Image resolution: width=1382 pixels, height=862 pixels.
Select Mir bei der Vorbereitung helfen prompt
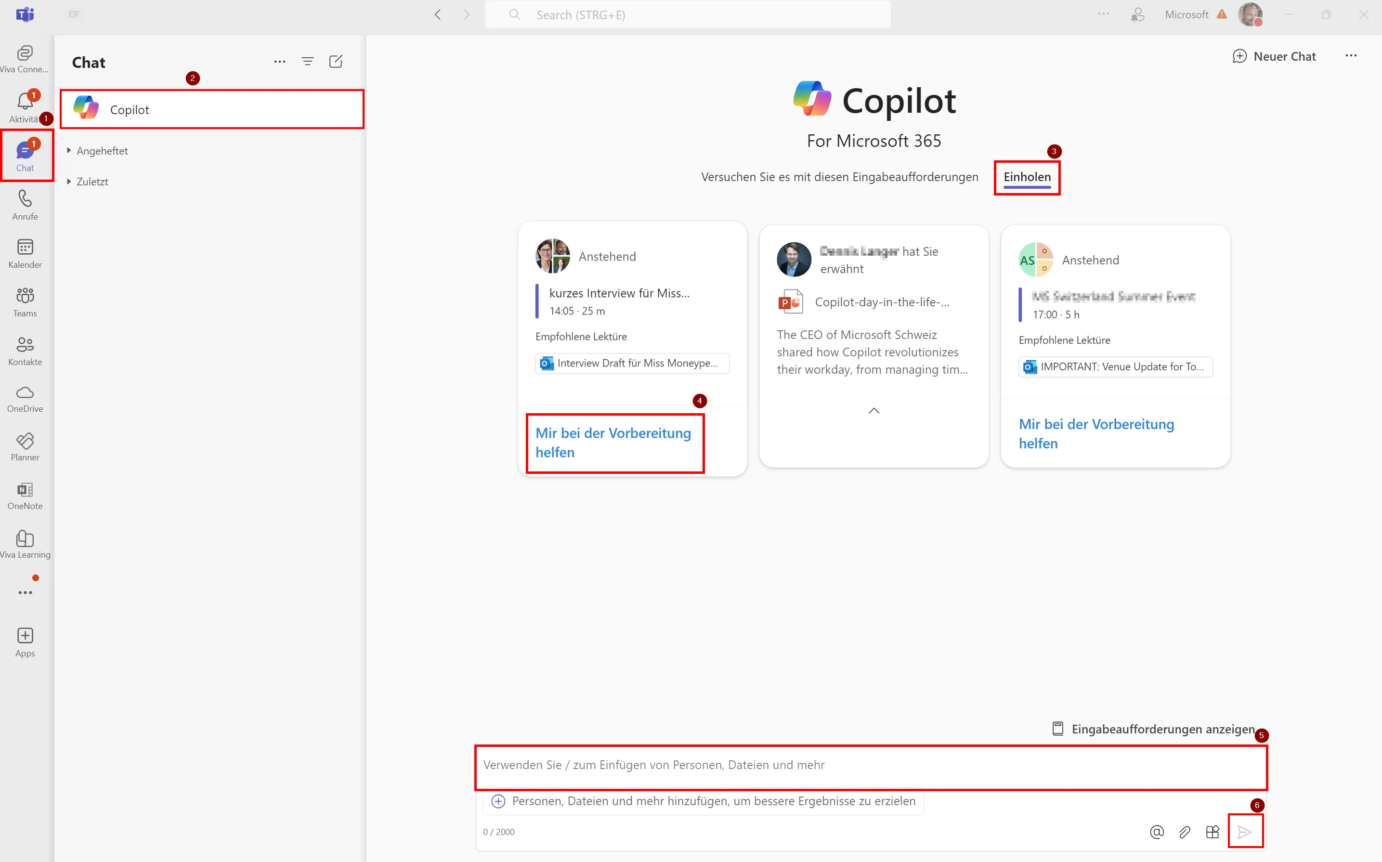tap(614, 443)
